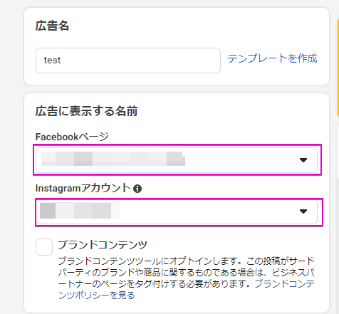The height and width of the screenshot is (314, 339).
Task: Click the テンプレートを作成 link
Action: 272,58
